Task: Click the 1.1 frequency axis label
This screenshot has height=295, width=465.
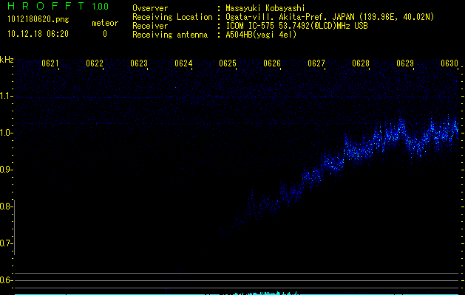Action: (x=7, y=96)
